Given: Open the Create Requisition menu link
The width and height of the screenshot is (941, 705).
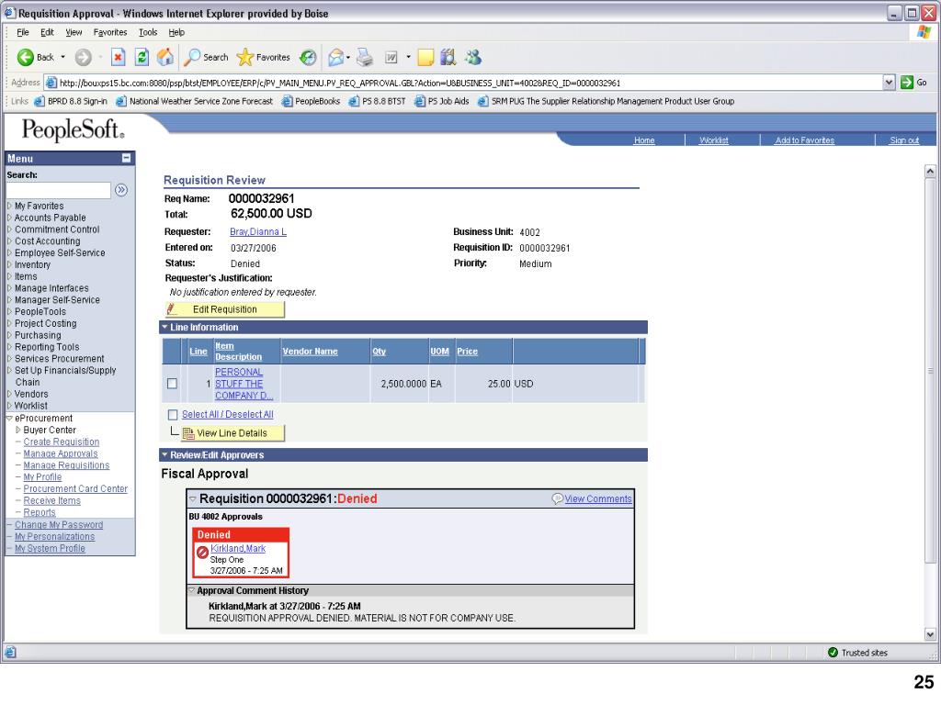Looking at the screenshot, I should 62,442.
